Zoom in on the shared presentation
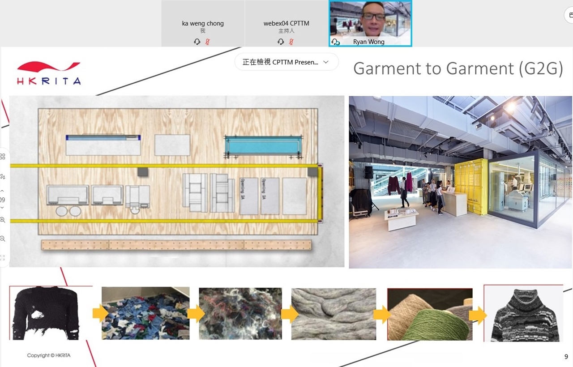The image size is (573, 367). [x=3, y=220]
